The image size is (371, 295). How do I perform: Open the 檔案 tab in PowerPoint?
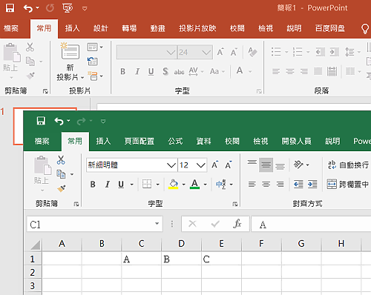pyautogui.click(x=11, y=28)
